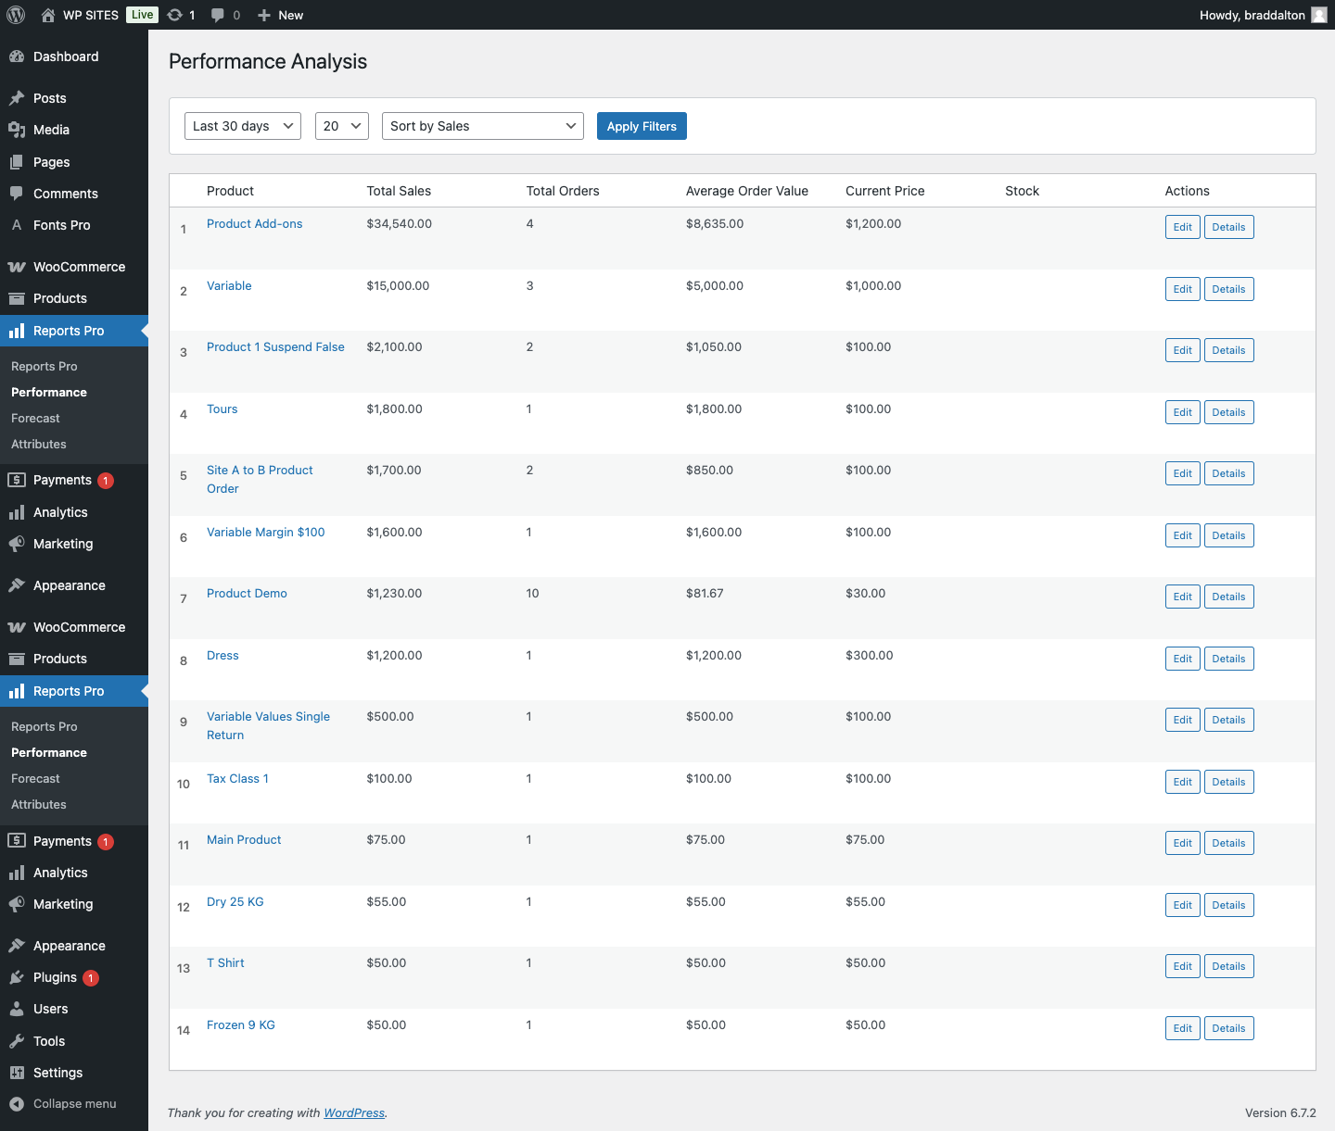Open the Sort by Sales dropdown
Viewport: 1335px width, 1131px height.
point(482,126)
